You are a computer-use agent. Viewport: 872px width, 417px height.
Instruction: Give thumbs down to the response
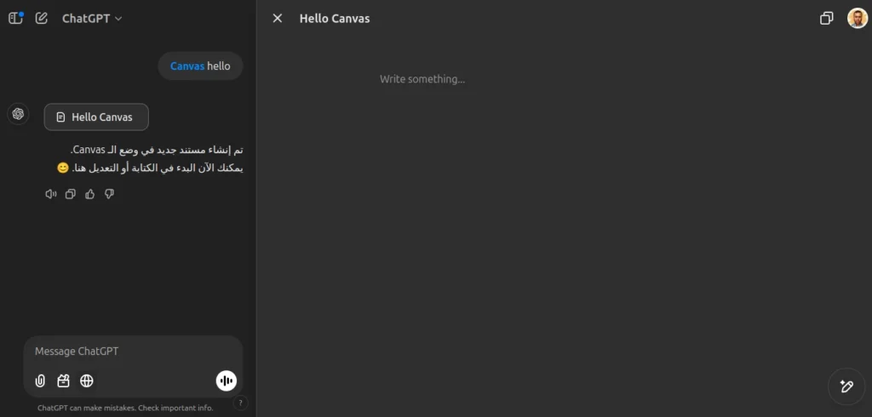(110, 194)
